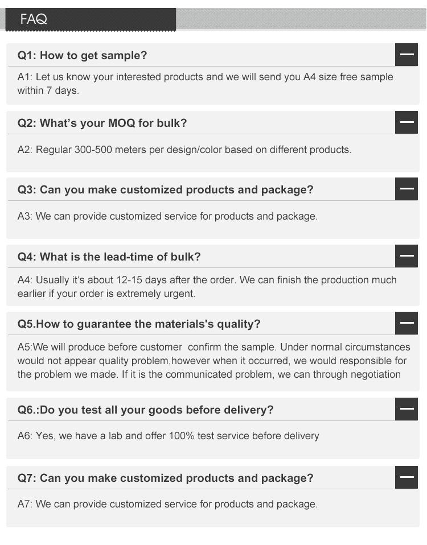Collapse Q3 using its minus icon
This screenshot has width=427, height=545.
coord(407,189)
